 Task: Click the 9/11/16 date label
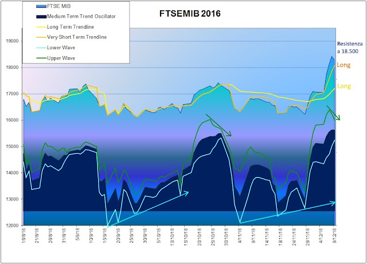255,236
